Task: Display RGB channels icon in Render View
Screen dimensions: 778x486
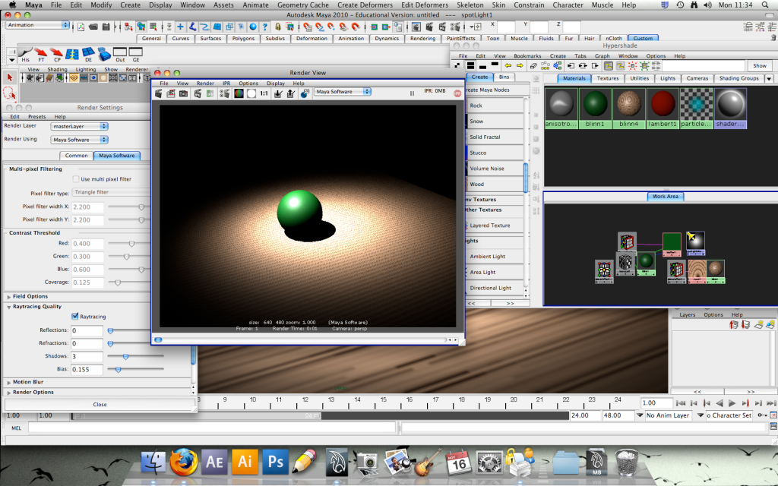Action: [x=239, y=93]
